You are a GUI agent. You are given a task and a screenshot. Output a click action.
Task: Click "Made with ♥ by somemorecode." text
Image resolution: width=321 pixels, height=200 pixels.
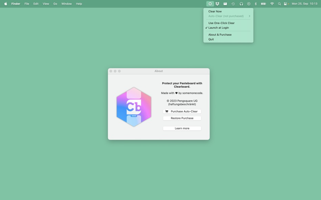tap(182, 93)
